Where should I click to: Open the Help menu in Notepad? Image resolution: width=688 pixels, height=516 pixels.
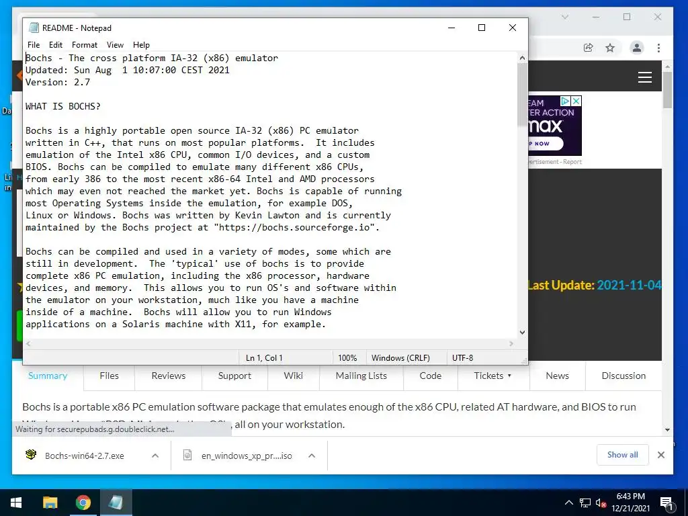[141, 45]
